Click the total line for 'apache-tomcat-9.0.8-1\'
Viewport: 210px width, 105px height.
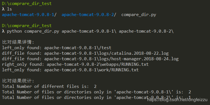[96, 92]
